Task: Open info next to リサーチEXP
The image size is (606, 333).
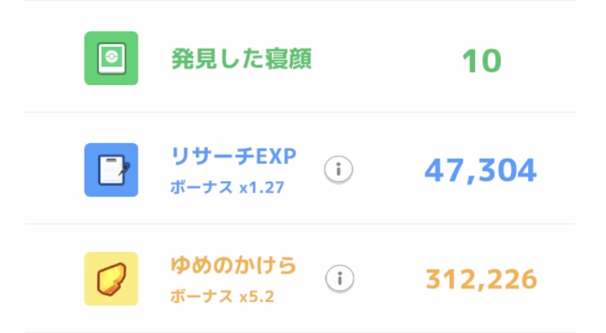Action: pos(338,170)
